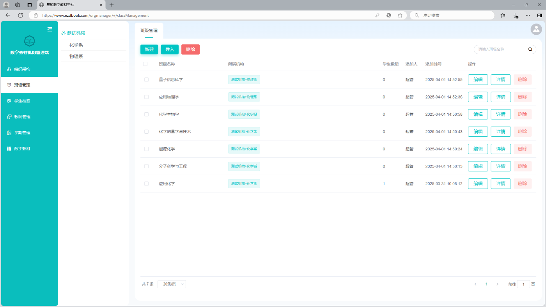Check the 应用物理学 row checkbox

pos(146,97)
